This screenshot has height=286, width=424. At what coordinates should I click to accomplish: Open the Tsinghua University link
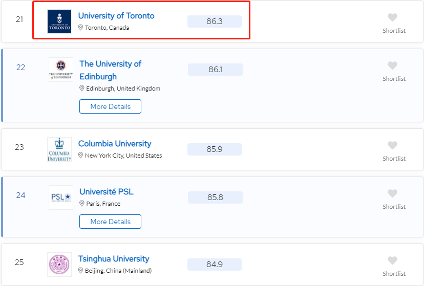point(114,259)
